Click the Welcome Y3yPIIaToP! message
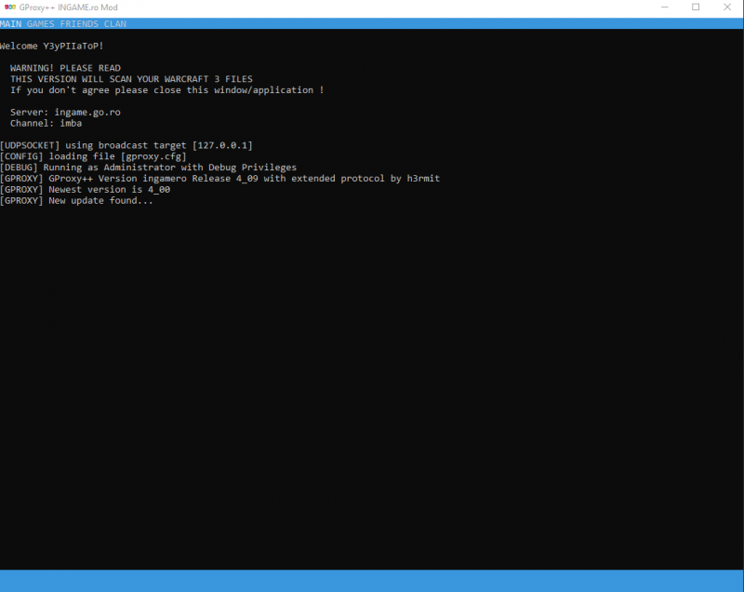This screenshot has height=592, width=744. [52, 47]
